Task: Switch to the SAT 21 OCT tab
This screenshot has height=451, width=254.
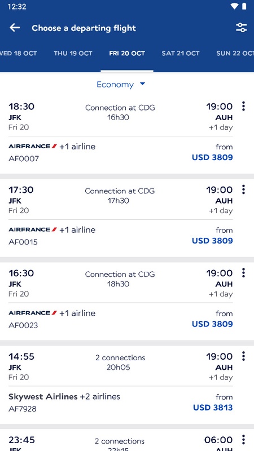Action: pyautogui.click(x=181, y=54)
